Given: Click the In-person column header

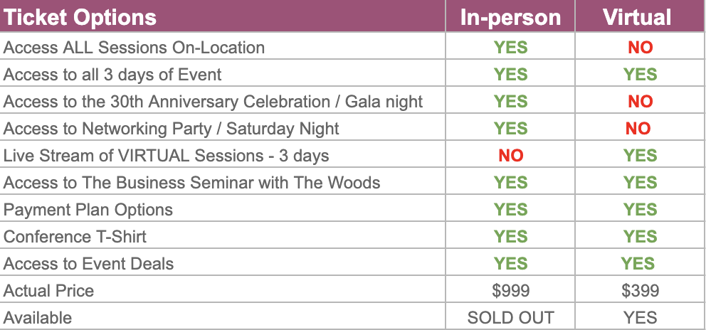Looking at the screenshot, I should tap(510, 17).
